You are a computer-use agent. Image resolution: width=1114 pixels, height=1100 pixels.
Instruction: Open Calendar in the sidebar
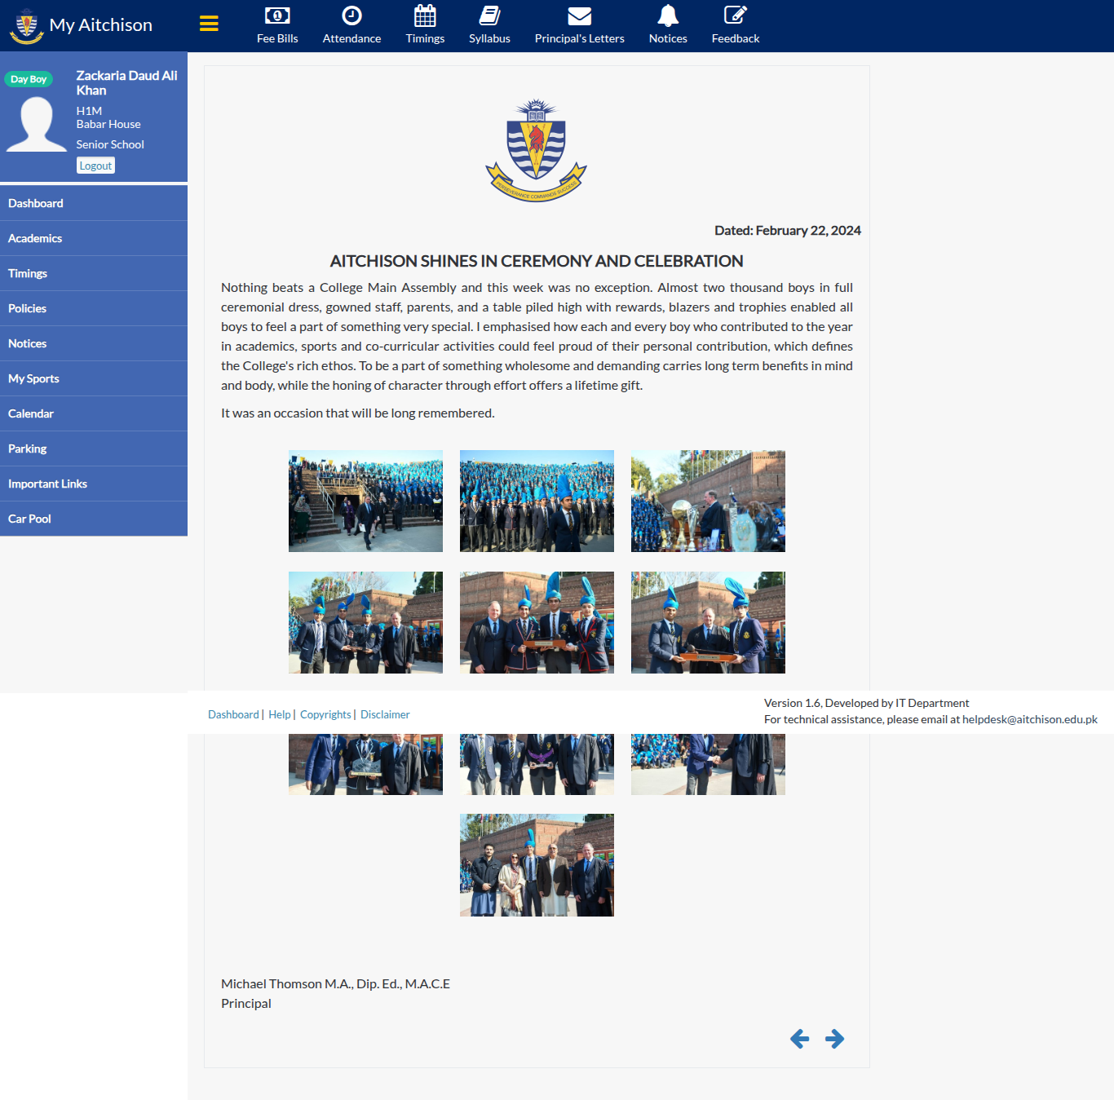tap(94, 413)
